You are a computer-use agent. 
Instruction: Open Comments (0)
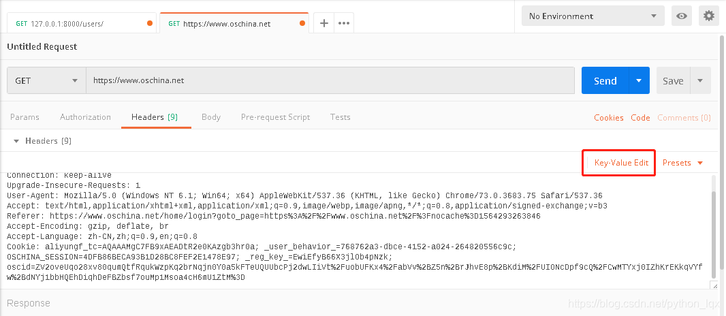(x=684, y=118)
